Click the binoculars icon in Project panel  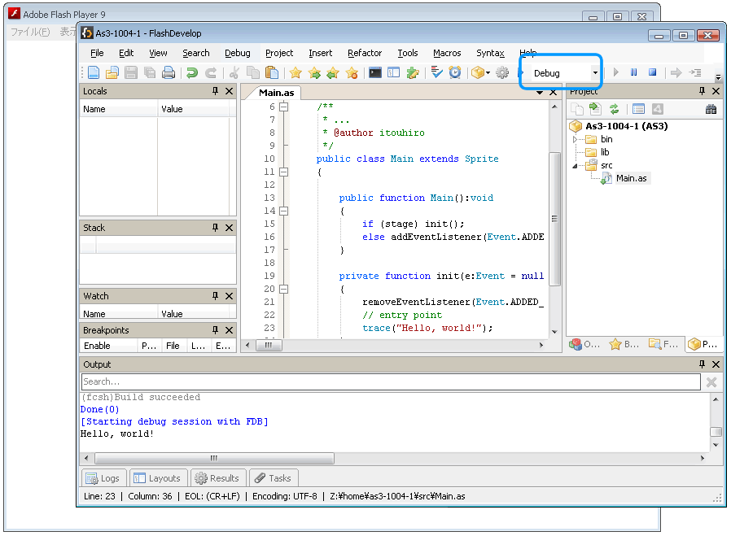[x=711, y=109]
